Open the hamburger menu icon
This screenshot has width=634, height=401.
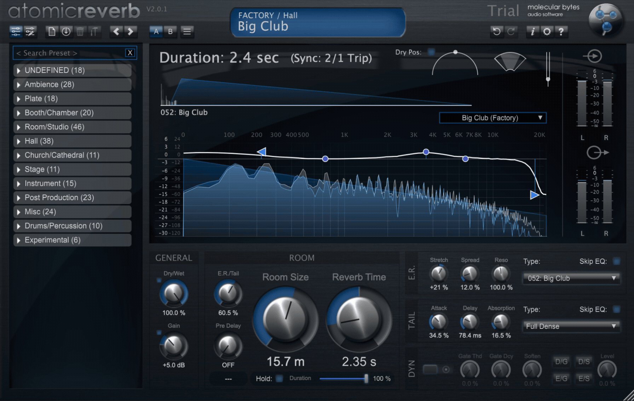(x=187, y=32)
